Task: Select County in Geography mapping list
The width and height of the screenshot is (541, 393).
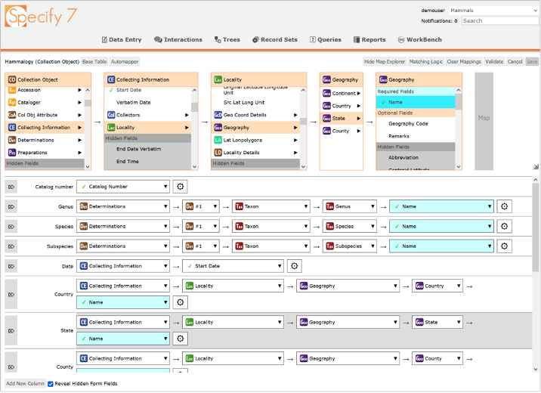Action: 342,131
